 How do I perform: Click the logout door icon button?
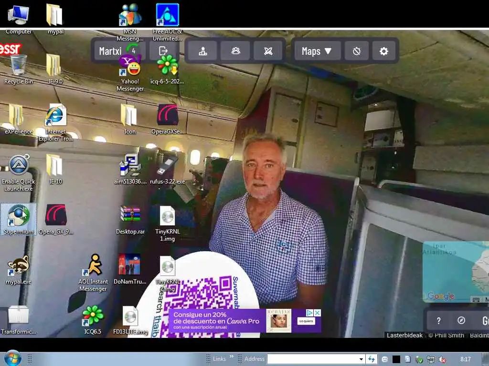coord(163,51)
